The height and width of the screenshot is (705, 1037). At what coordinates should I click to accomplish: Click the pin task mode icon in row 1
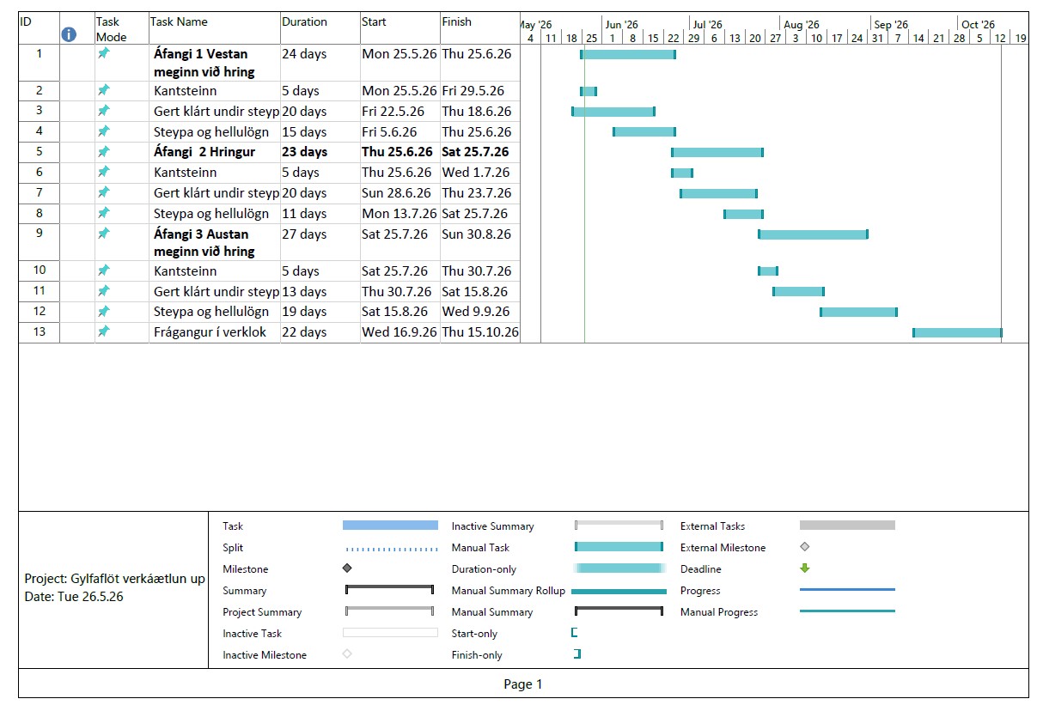(103, 53)
